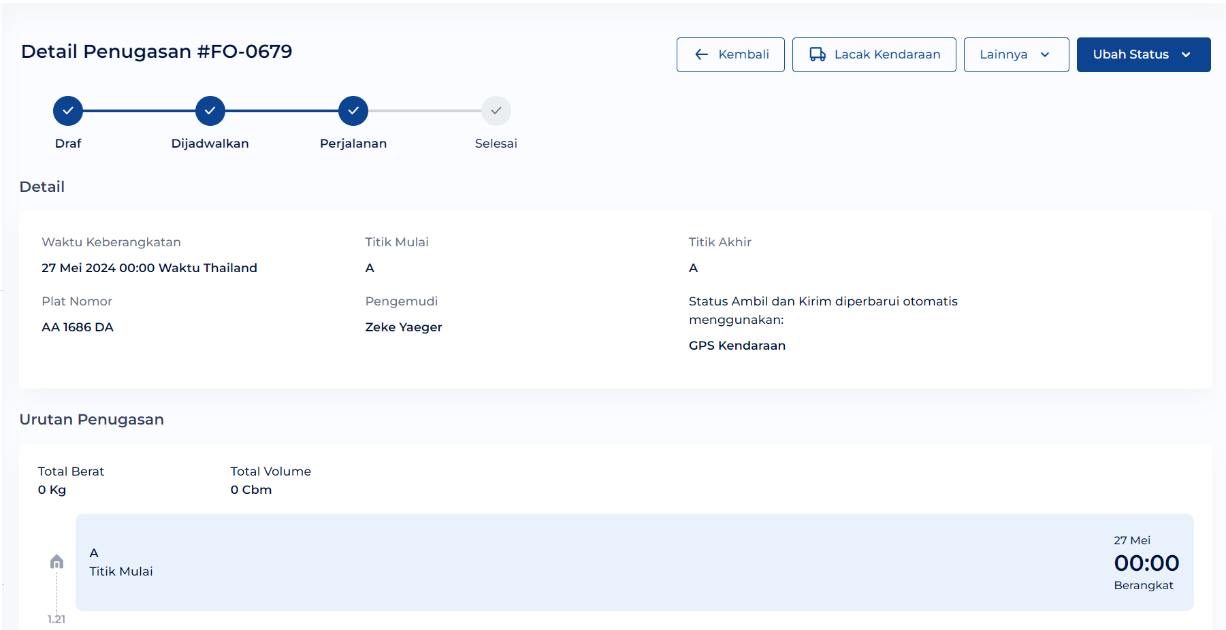Click the 00:00 Berangkat time

coord(1146,563)
